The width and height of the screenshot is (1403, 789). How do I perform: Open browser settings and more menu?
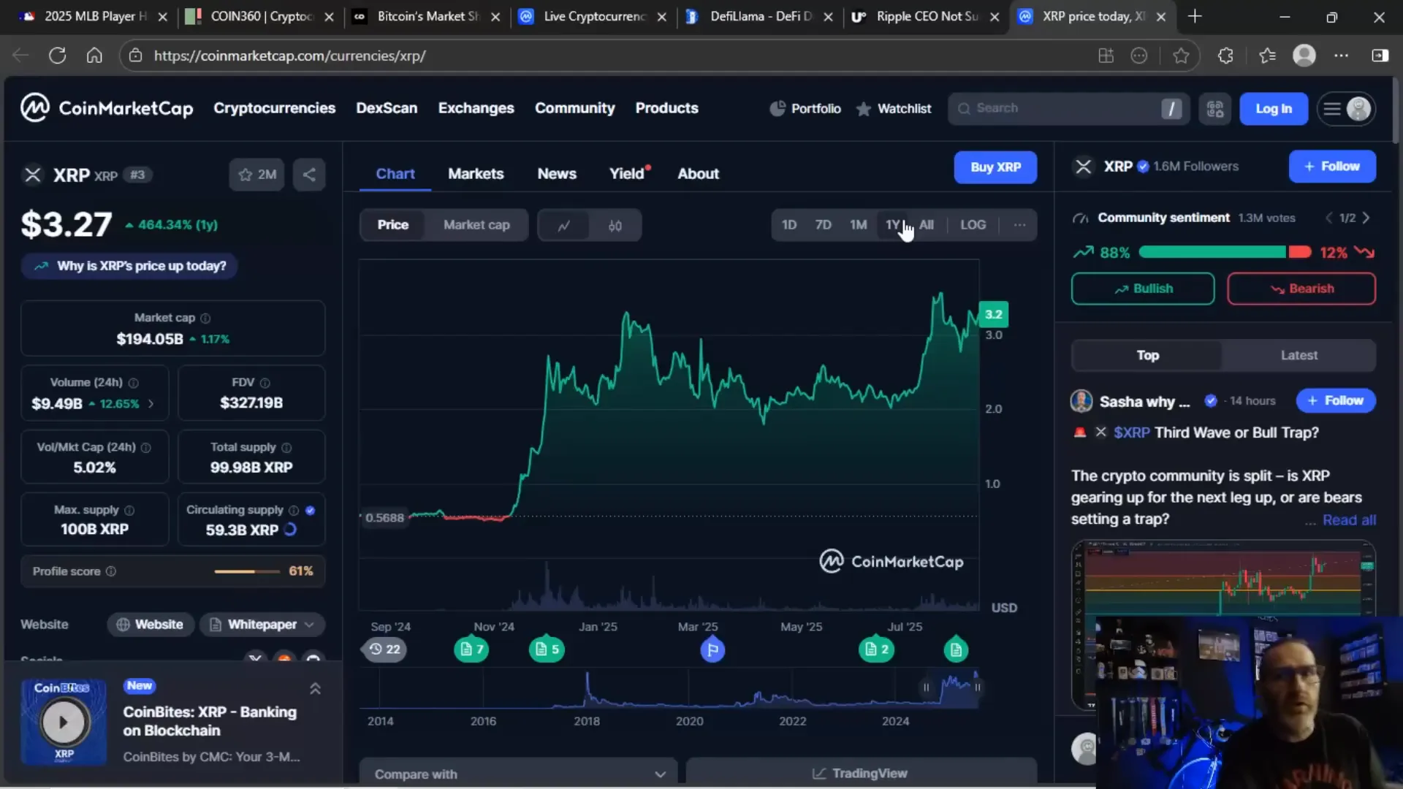[1341, 56]
